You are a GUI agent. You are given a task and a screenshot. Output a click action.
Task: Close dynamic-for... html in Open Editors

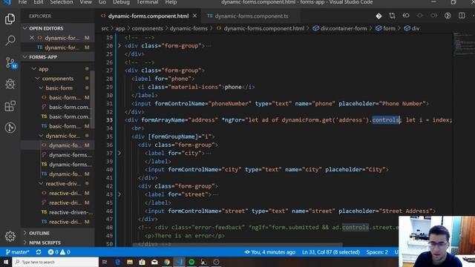[32, 38]
